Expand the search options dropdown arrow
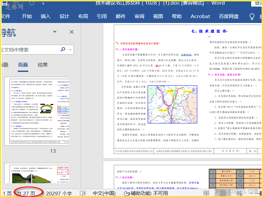This screenshot has width=263, height=197. (70, 50)
